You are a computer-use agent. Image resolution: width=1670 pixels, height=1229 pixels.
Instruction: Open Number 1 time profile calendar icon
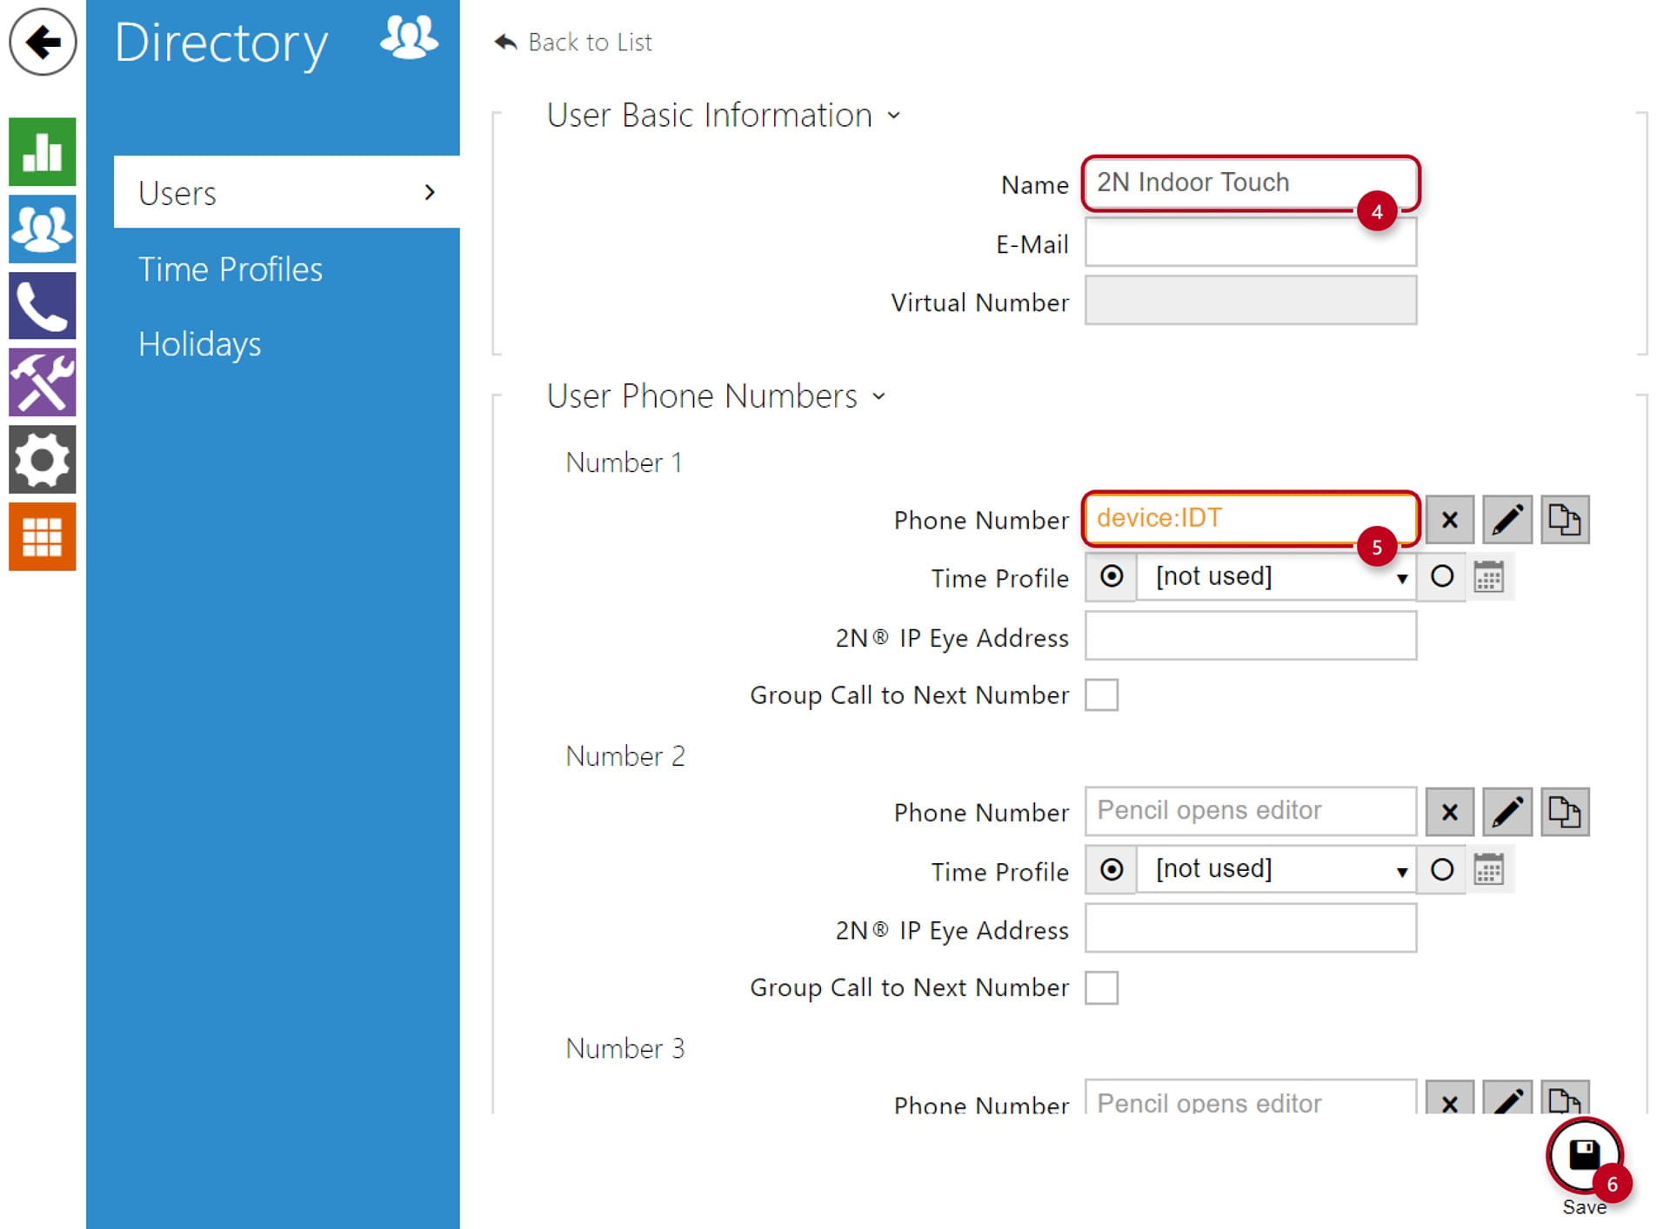coord(1488,576)
